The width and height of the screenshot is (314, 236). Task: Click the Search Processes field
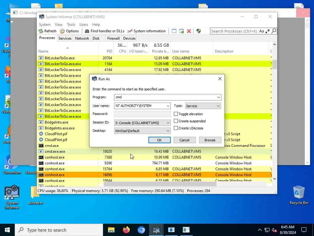coord(234,31)
